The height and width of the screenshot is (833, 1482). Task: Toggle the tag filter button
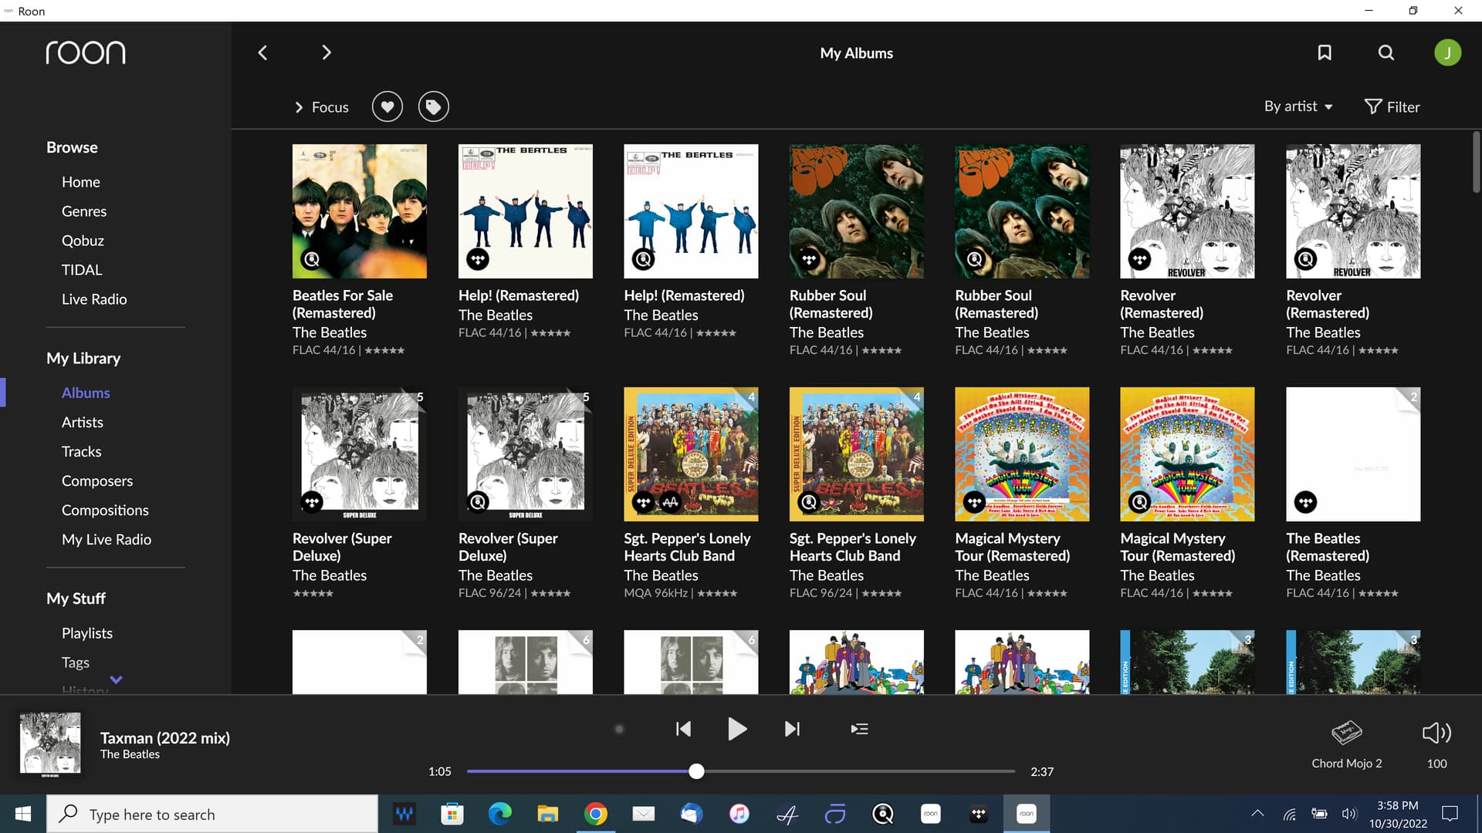point(434,106)
